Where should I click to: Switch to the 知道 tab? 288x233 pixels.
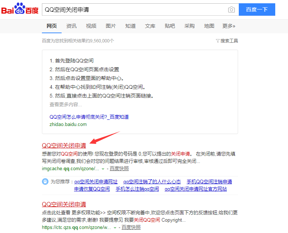point(131,26)
